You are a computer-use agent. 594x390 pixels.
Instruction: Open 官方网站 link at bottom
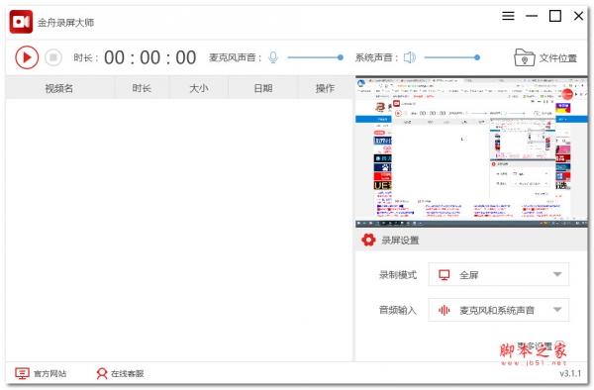click(41, 374)
